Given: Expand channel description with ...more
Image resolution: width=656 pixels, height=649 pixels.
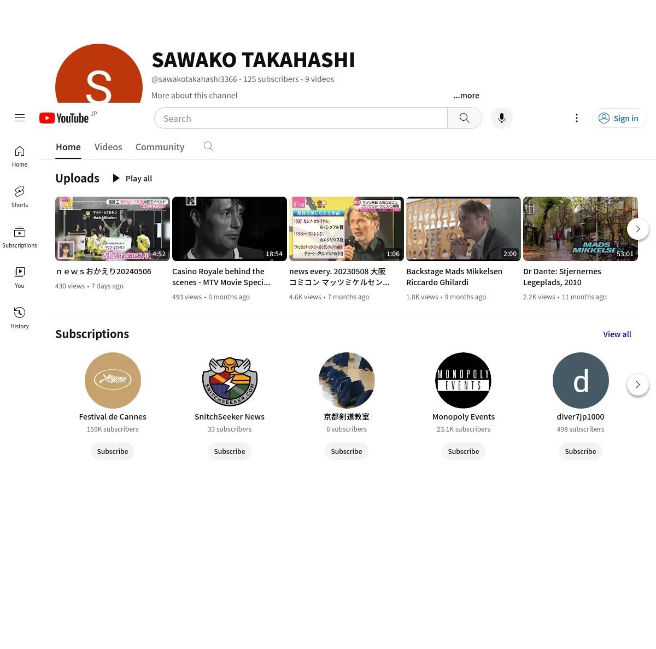Looking at the screenshot, I should 466,96.
